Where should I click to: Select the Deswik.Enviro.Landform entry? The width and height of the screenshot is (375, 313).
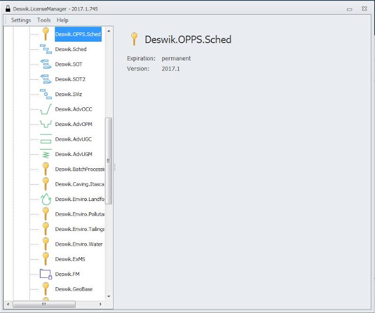tap(80, 199)
